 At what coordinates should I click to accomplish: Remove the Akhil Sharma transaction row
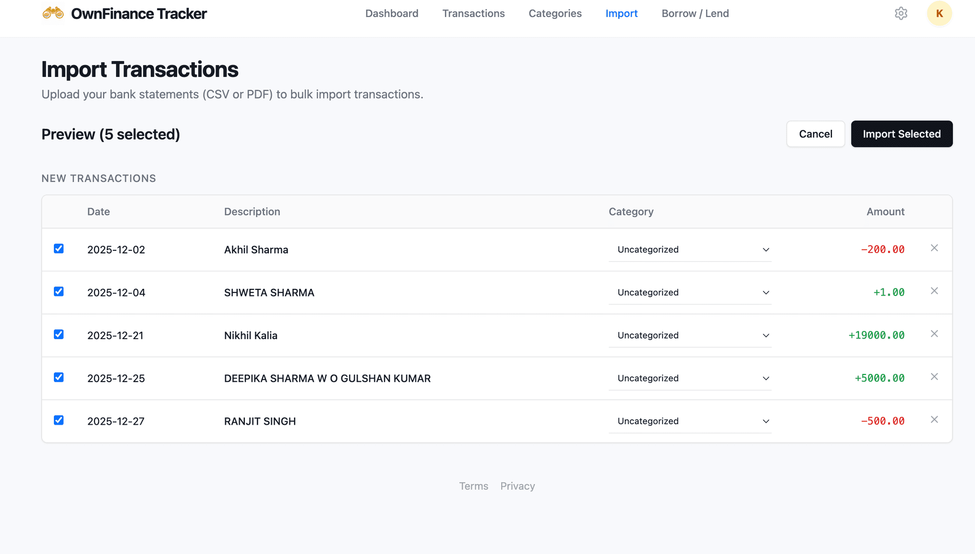pyautogui.click(x=934, y=248)
